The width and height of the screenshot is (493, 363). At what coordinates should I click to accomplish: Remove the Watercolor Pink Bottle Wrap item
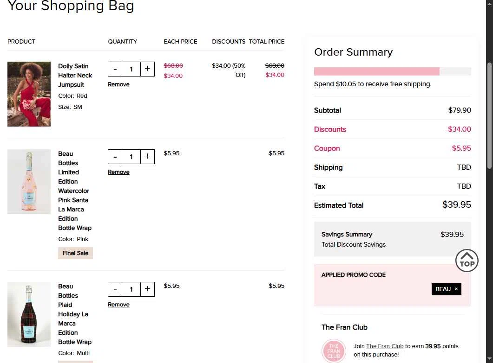tap(118, 172)
